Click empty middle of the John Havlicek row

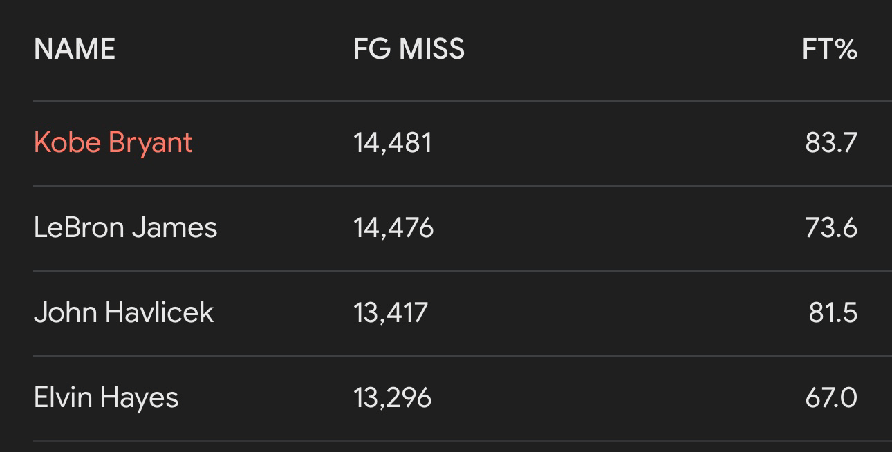615,312
